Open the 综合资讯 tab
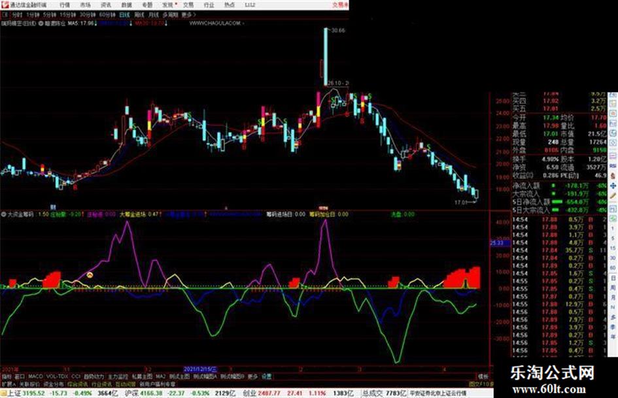 (x=78, y=384)
